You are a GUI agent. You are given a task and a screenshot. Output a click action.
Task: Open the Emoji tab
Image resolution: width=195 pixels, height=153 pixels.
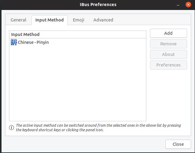[78, 20]
